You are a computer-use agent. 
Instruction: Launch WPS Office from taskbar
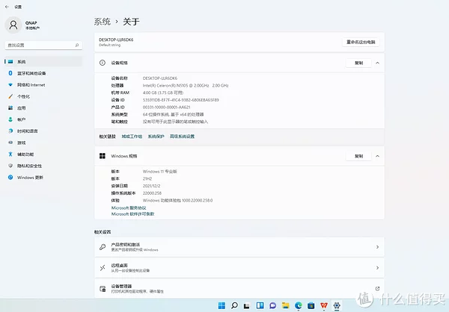pyautogui.click(x=324, y=305)
